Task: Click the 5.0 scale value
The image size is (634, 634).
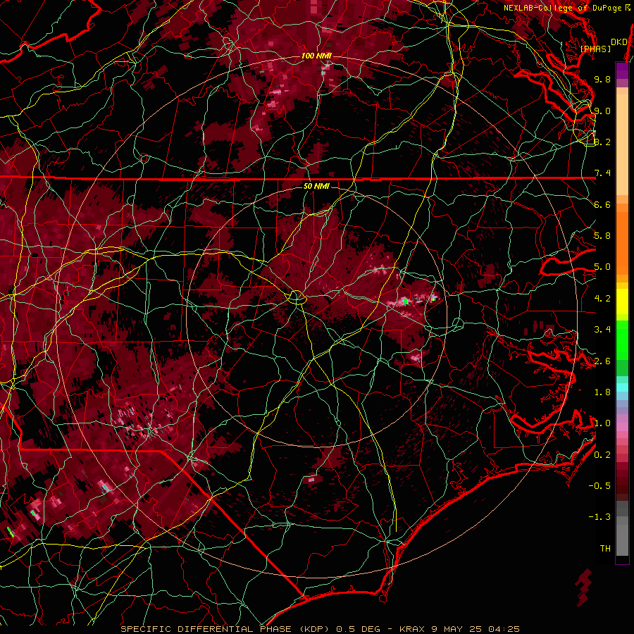Action: coord(602,267)
